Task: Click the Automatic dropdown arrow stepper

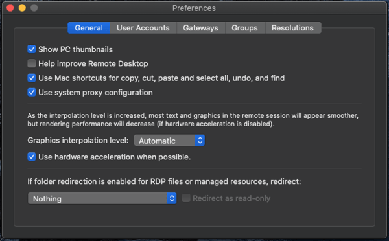Action: click(x=200, y=141)
